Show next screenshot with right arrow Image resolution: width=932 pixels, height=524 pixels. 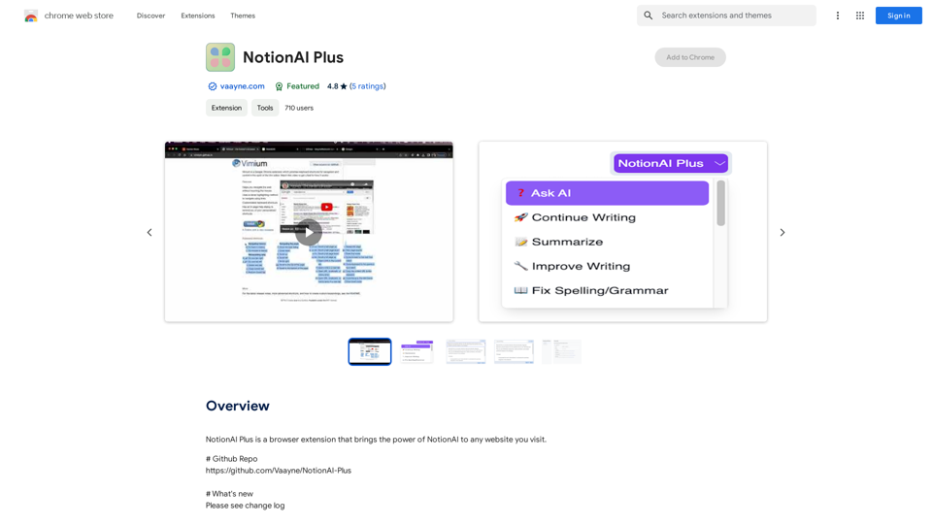tap(782, 232)
